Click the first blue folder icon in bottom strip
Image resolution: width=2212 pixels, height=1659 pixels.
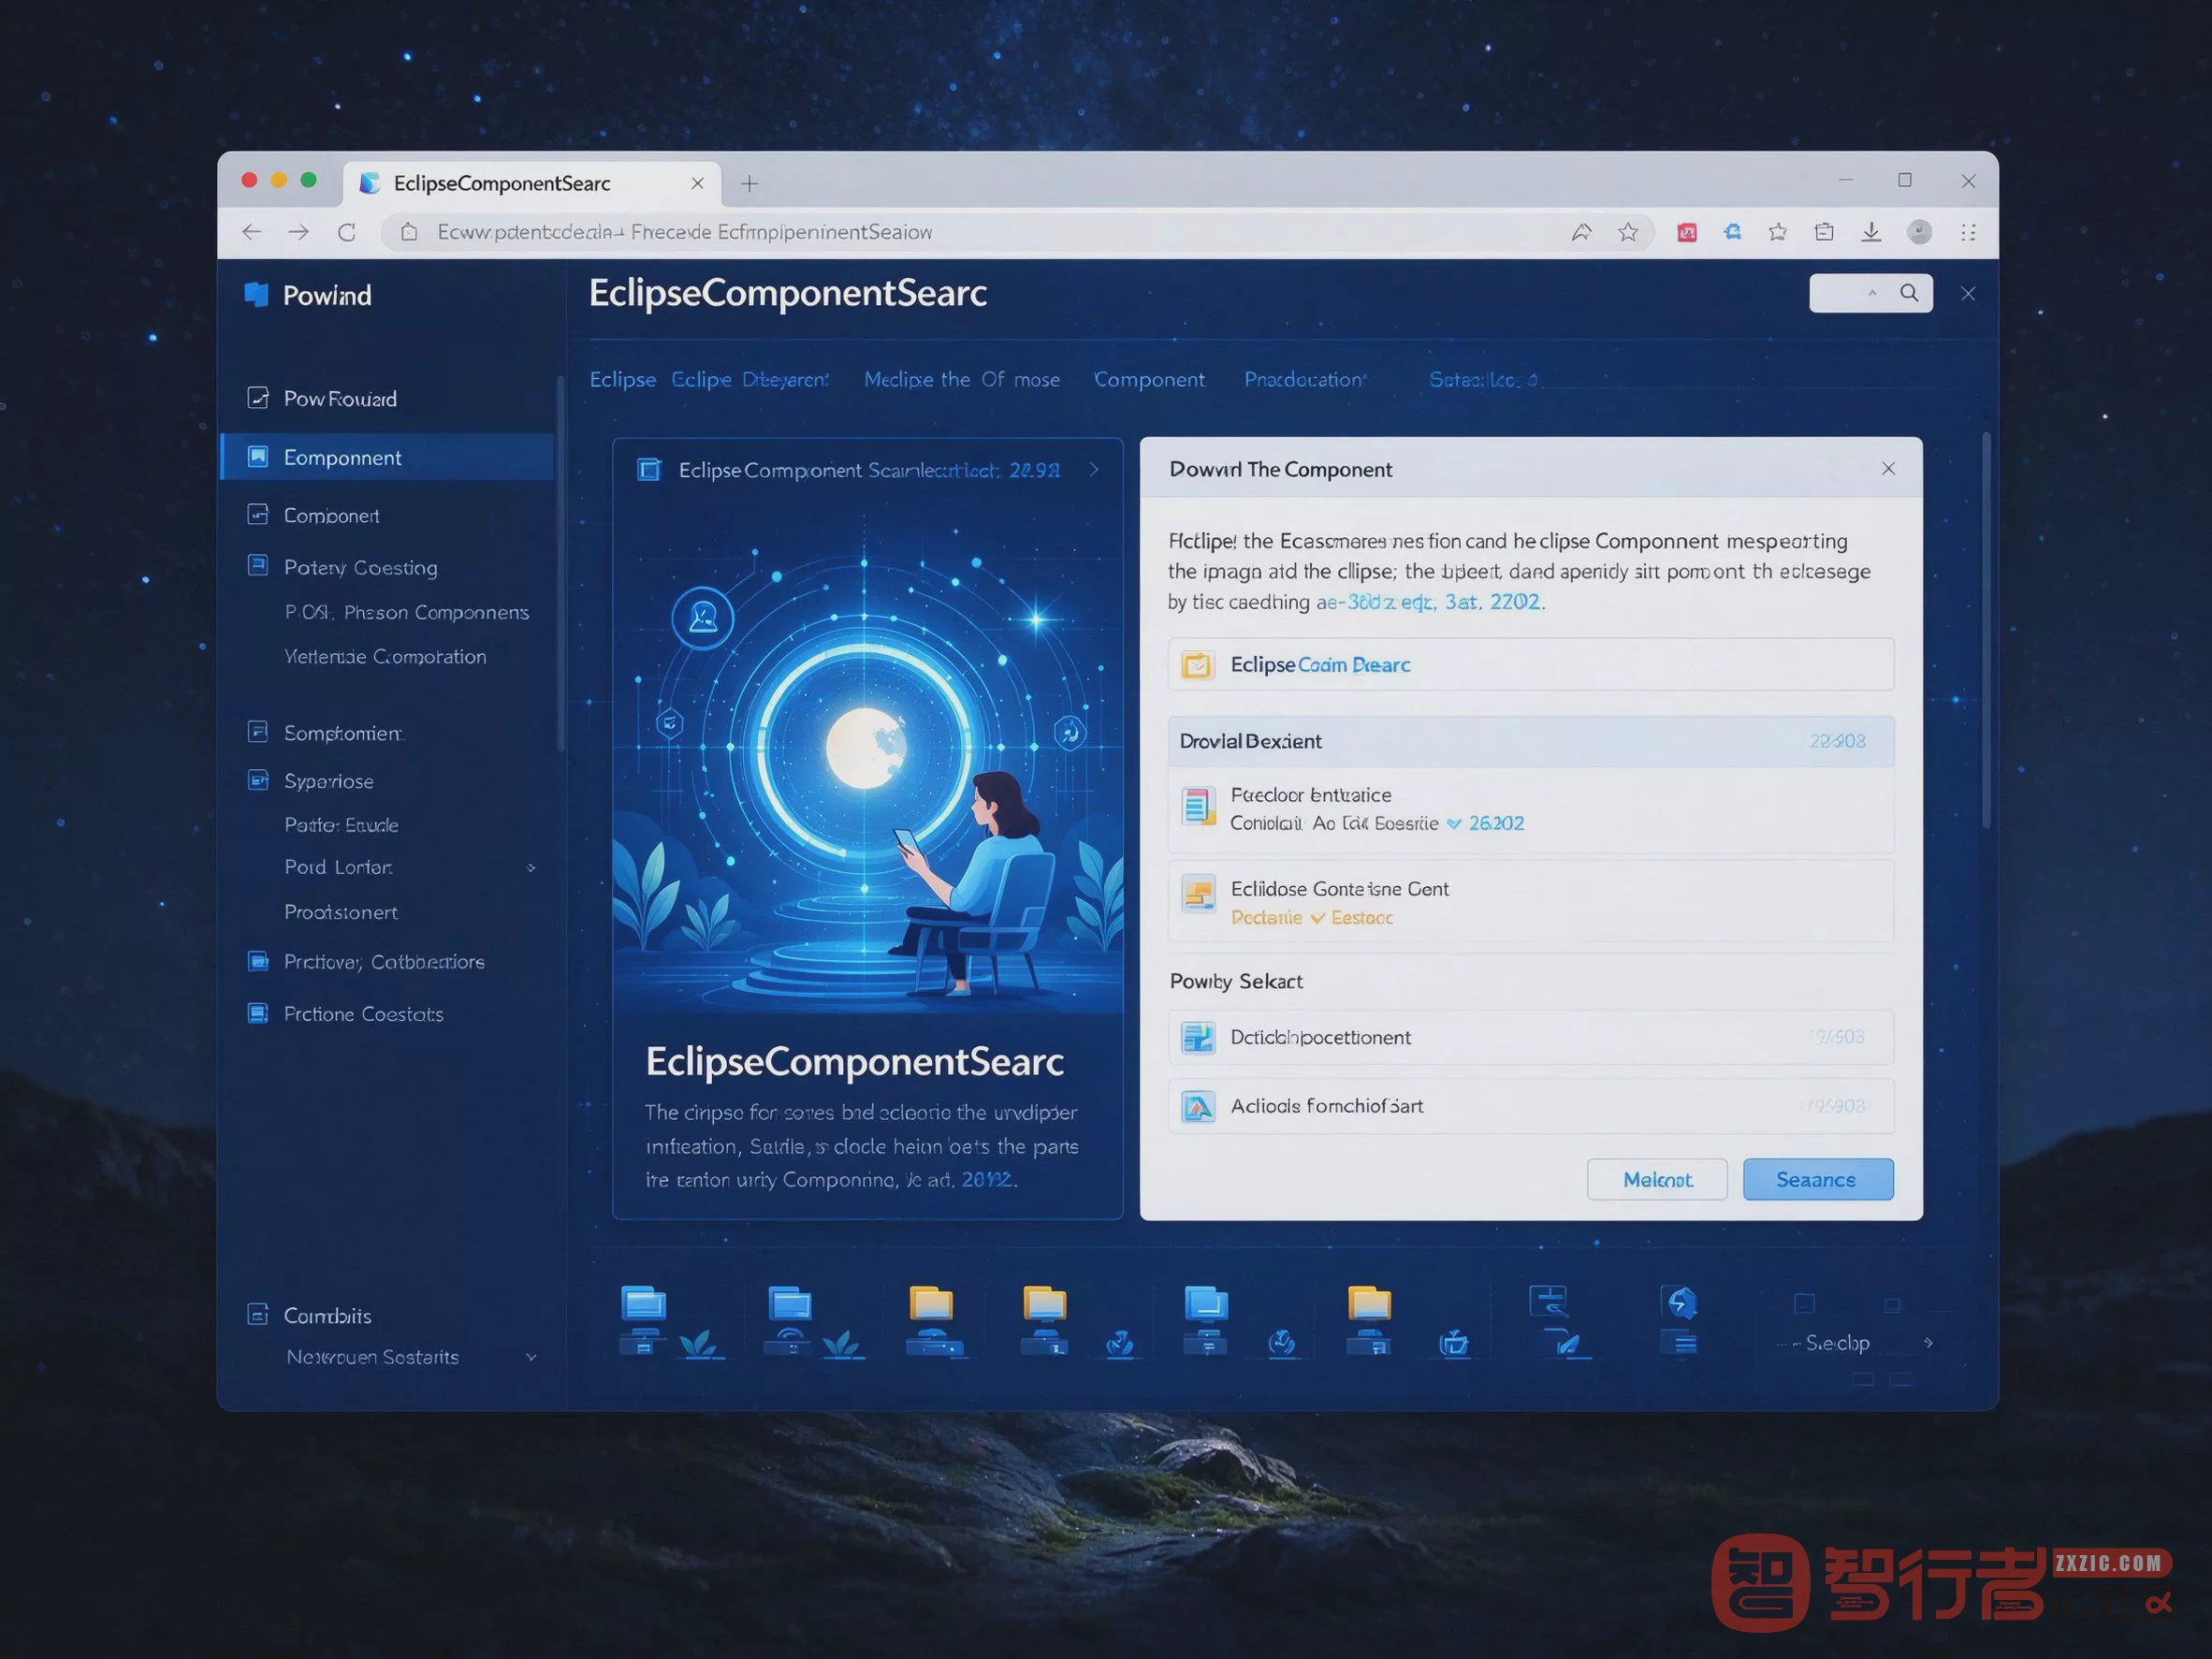(x=643, y=1303)
